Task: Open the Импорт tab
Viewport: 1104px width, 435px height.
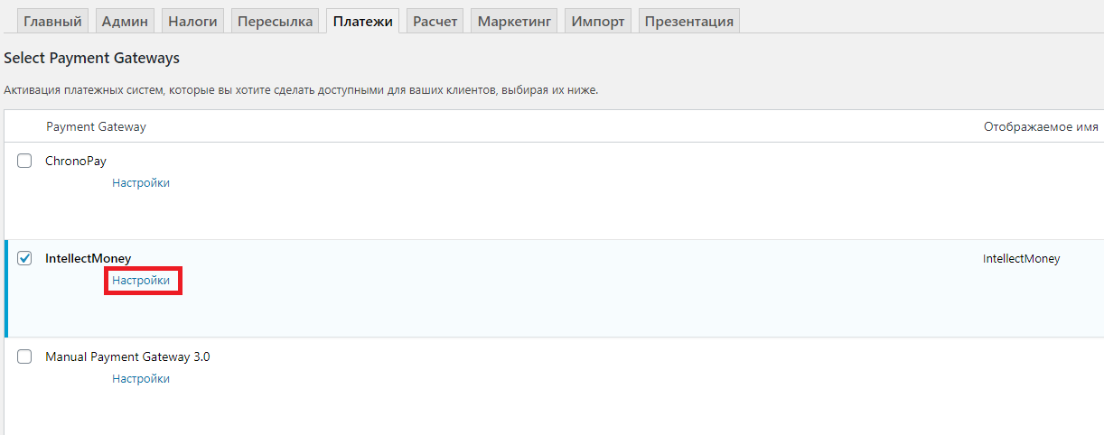Action: point(598,21)
